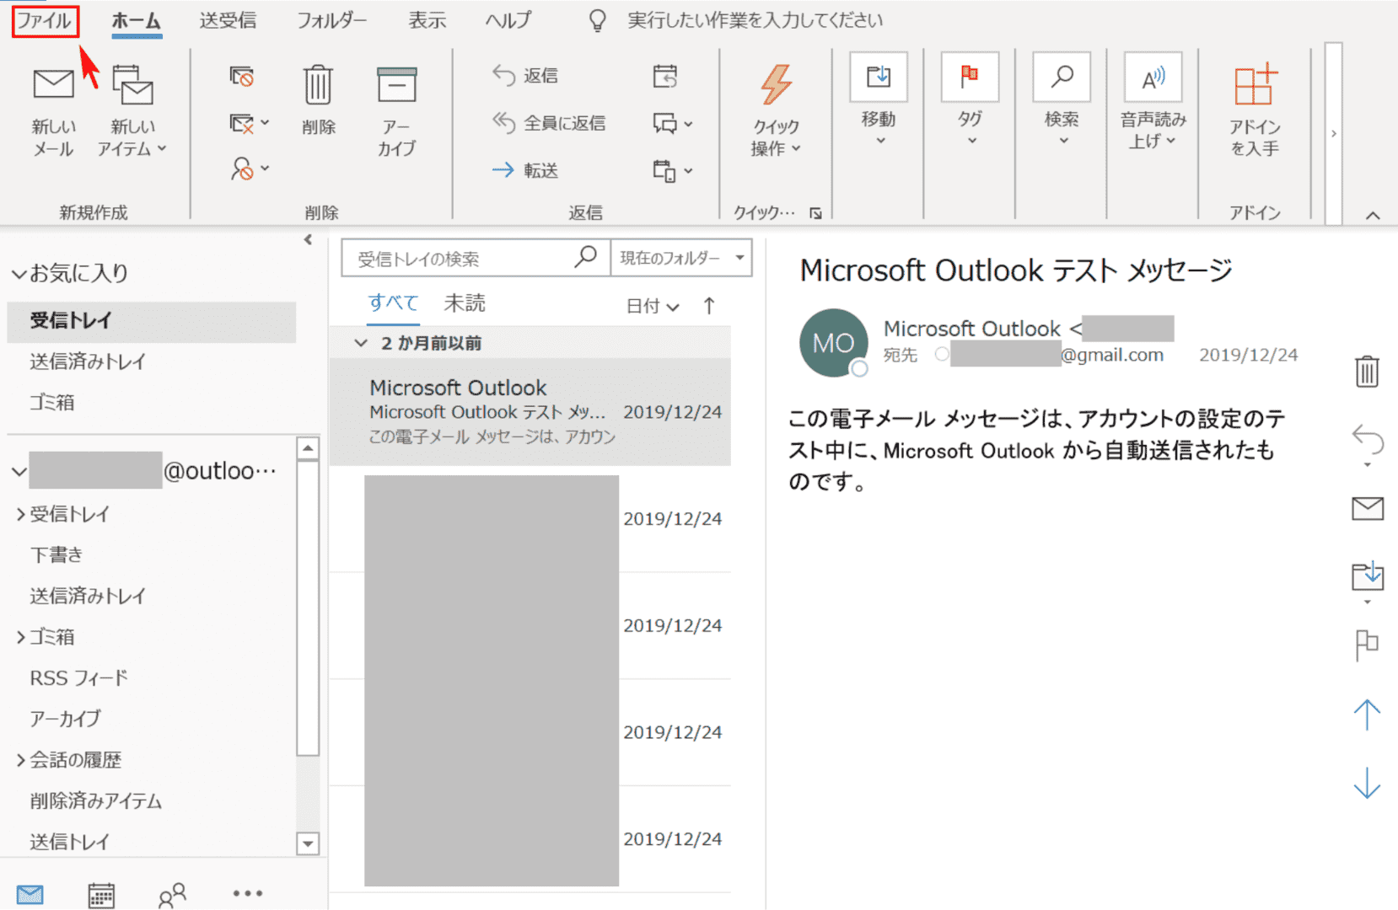The image size is (1398, 910).
Task: Click アドインを入手 get add-ins icon
Action: coord(1255,111)
